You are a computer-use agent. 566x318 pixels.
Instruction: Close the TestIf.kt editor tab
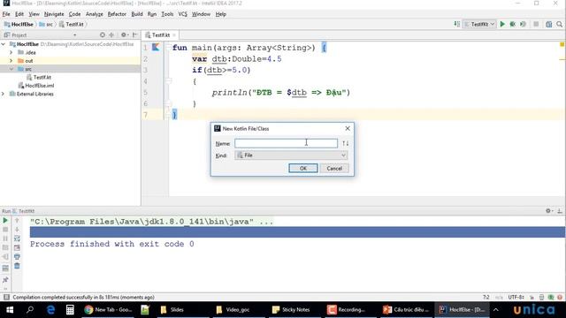tap(174, 35)
